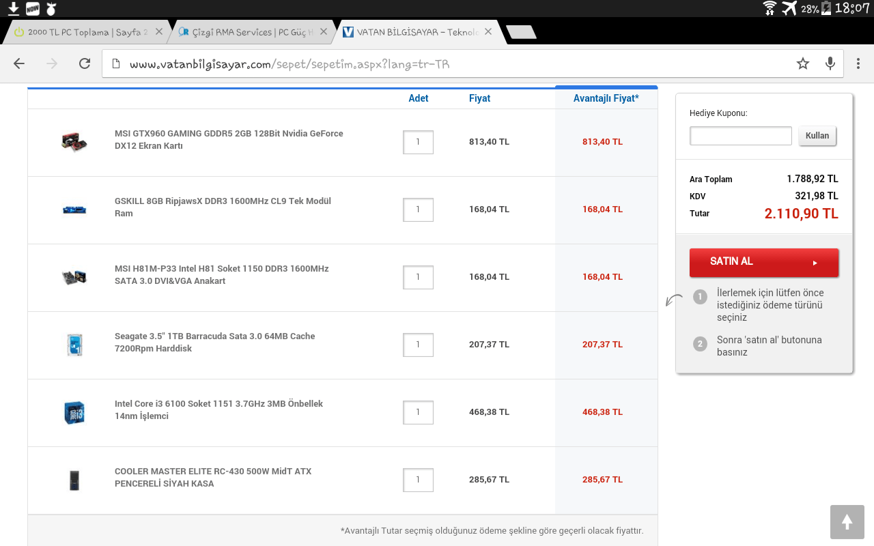Click the Avantajlı Fiyat* column header
Image resolution: width=874 pixels, height=546 pixels.
click(606, 98)
